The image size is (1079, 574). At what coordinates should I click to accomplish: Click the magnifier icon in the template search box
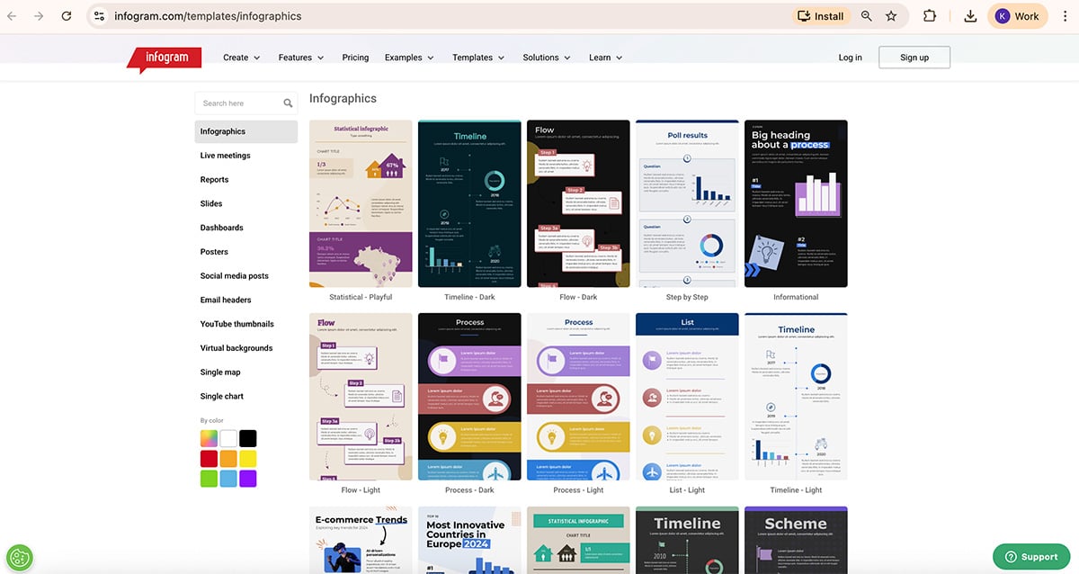288,103
